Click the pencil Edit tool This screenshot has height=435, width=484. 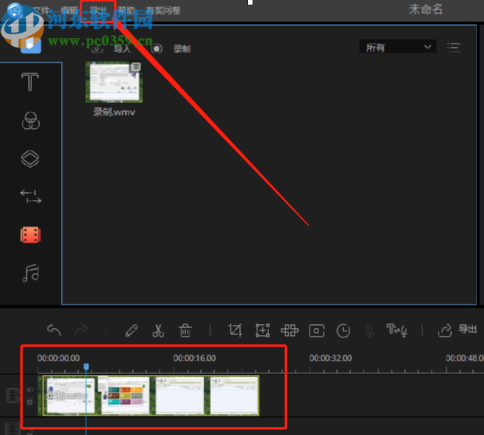[131, 330]
